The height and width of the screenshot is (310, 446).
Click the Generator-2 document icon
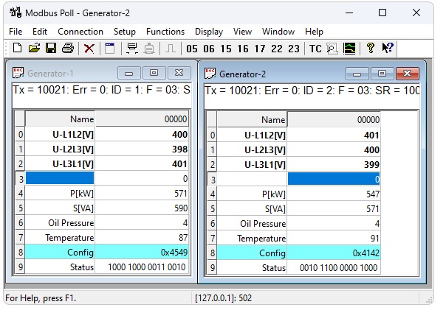tap(210, 74)
